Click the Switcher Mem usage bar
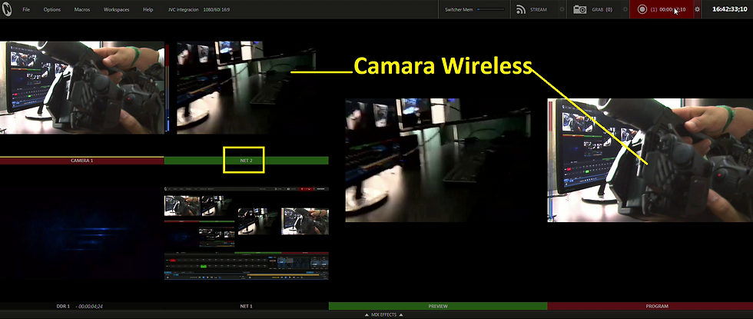The height and width of the screenshot is (319, 753). (x=490, y=9)
